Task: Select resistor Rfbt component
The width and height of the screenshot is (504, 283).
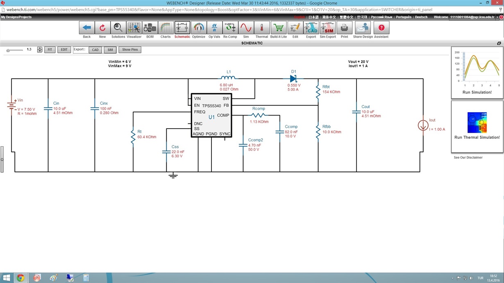Action: [x=318, y=92]
